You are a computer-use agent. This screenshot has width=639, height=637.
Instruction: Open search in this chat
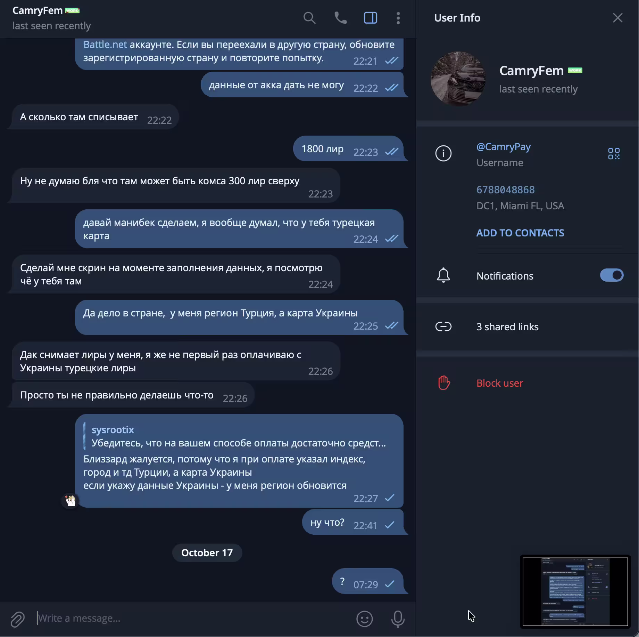pos(309,18)
